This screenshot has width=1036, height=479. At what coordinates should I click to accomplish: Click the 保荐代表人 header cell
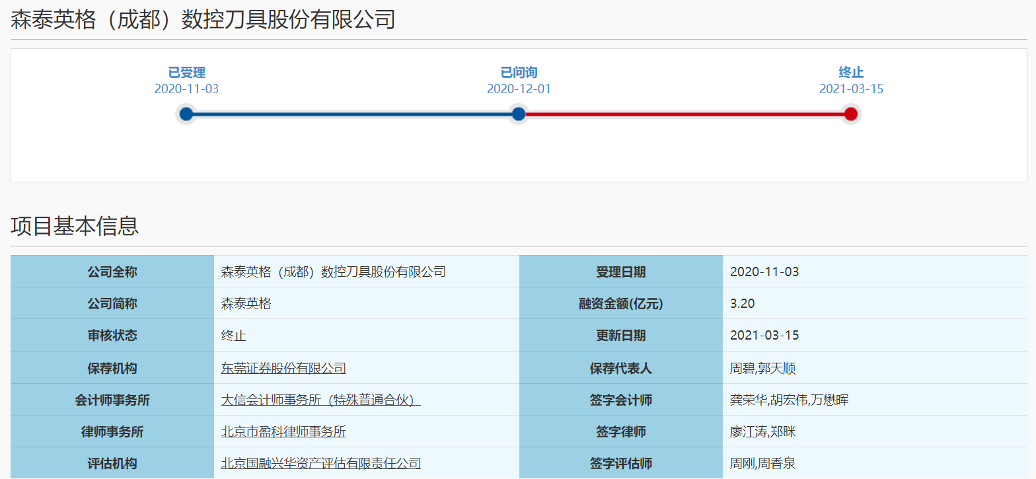(621, 368)
